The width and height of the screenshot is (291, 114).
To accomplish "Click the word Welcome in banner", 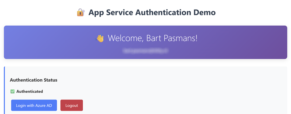I will 125,38.
